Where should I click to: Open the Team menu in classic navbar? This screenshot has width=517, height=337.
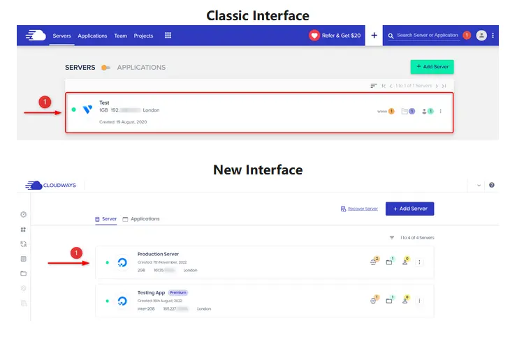(x=121, y=36)
